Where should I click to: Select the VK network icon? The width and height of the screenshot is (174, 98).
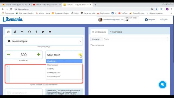tap(22, 32)
